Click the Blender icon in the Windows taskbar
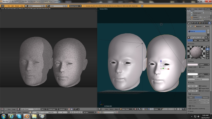Image resolution: width=212 pixels, height=119 pixels. pos(26,116)
